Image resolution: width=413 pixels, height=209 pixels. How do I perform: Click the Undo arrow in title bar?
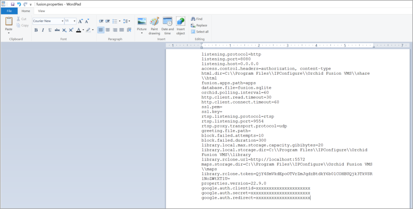[19, 4]
